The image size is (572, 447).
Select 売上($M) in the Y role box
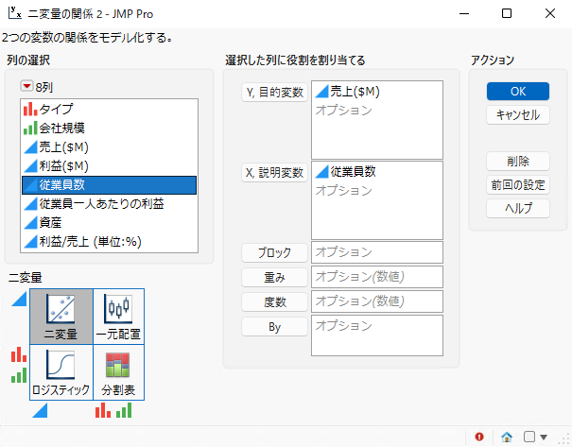click(348, 92)
